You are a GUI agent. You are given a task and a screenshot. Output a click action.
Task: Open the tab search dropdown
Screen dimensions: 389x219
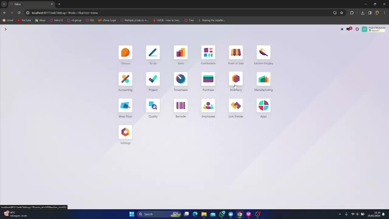[x=4, y=4]
